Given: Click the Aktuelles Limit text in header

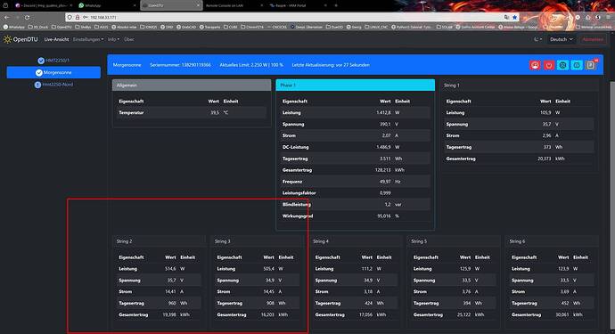Looking at the screenshot, I should (251, 65).
